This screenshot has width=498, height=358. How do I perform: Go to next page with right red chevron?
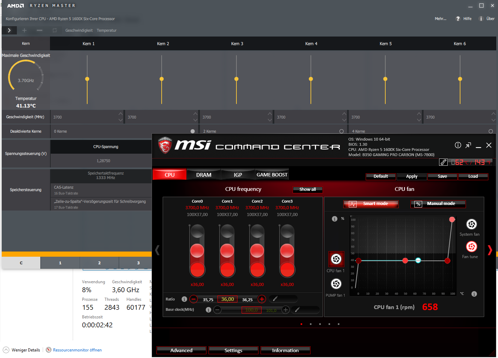(x=490, y=250)
